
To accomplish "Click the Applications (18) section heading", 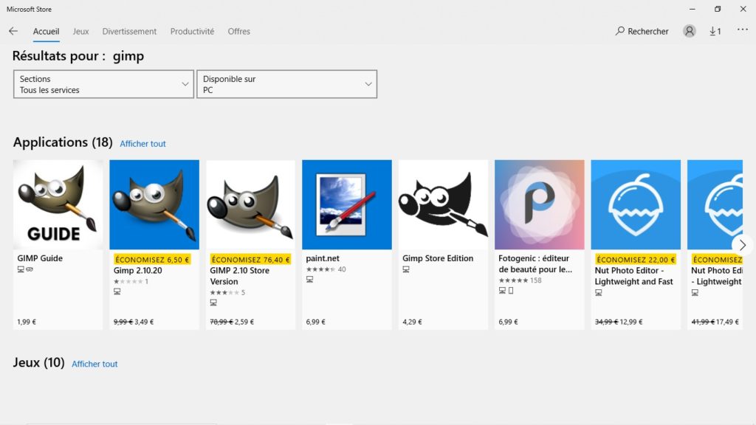I will coord(63,142).
